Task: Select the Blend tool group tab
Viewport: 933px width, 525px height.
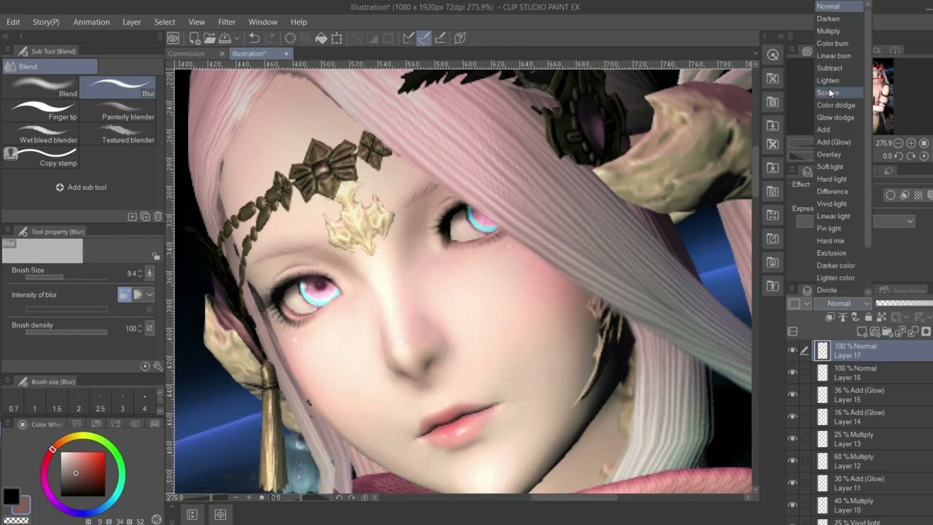Action: click(x=50, y=66)
